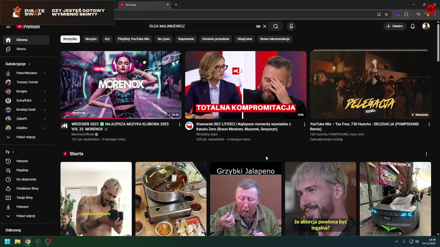
Task: Open MorenoxOfficial channel avatar
Action: coord(64,126)
